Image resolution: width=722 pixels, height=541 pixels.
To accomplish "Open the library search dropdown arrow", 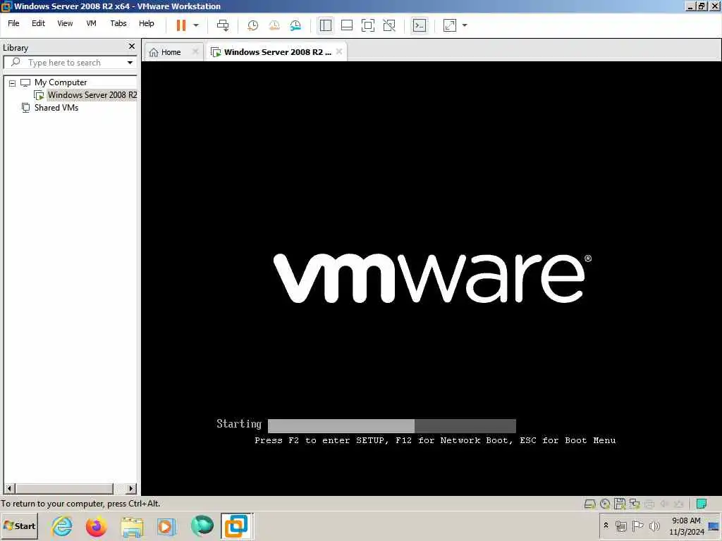I will click(130, 63).
